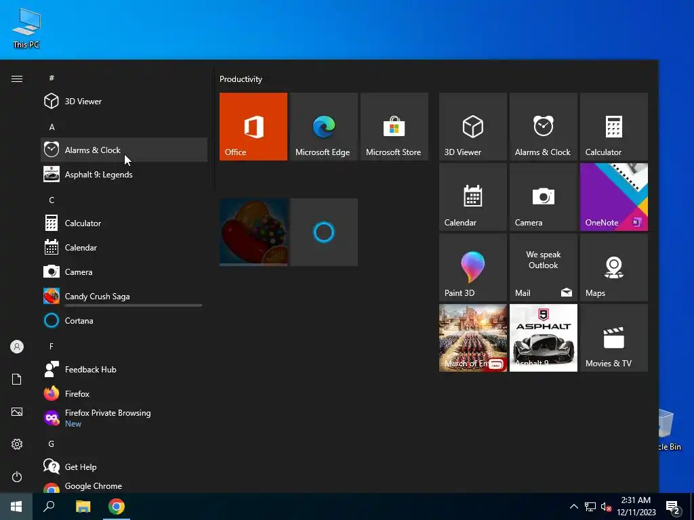Click the C letter header
The height and width of the screenshot is (520, 694).
pos(52,200)
